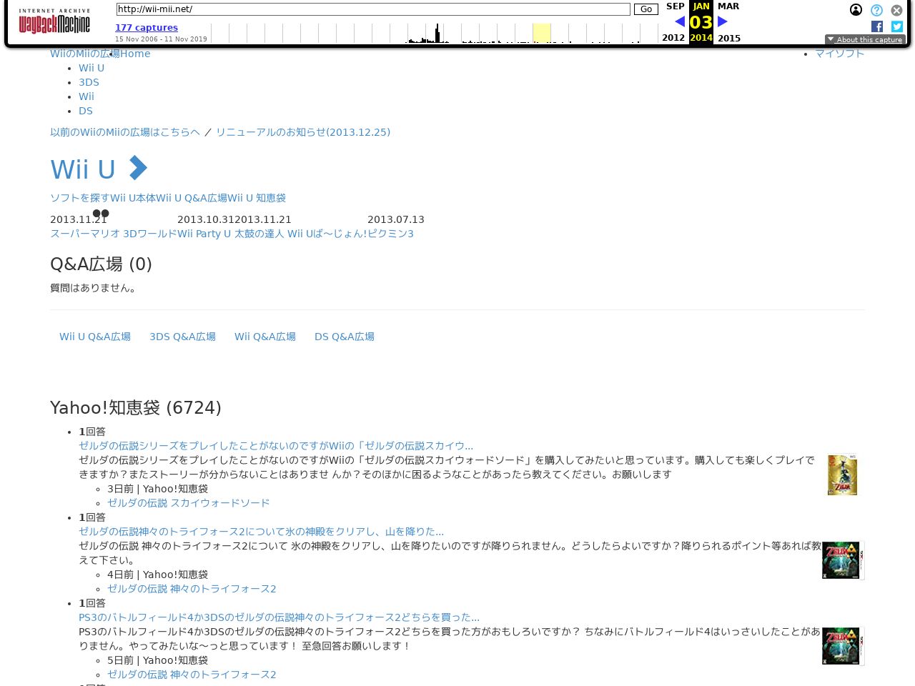Open WiiのMiiの広場Home link

pyautogui.click(x=100, y=54)
